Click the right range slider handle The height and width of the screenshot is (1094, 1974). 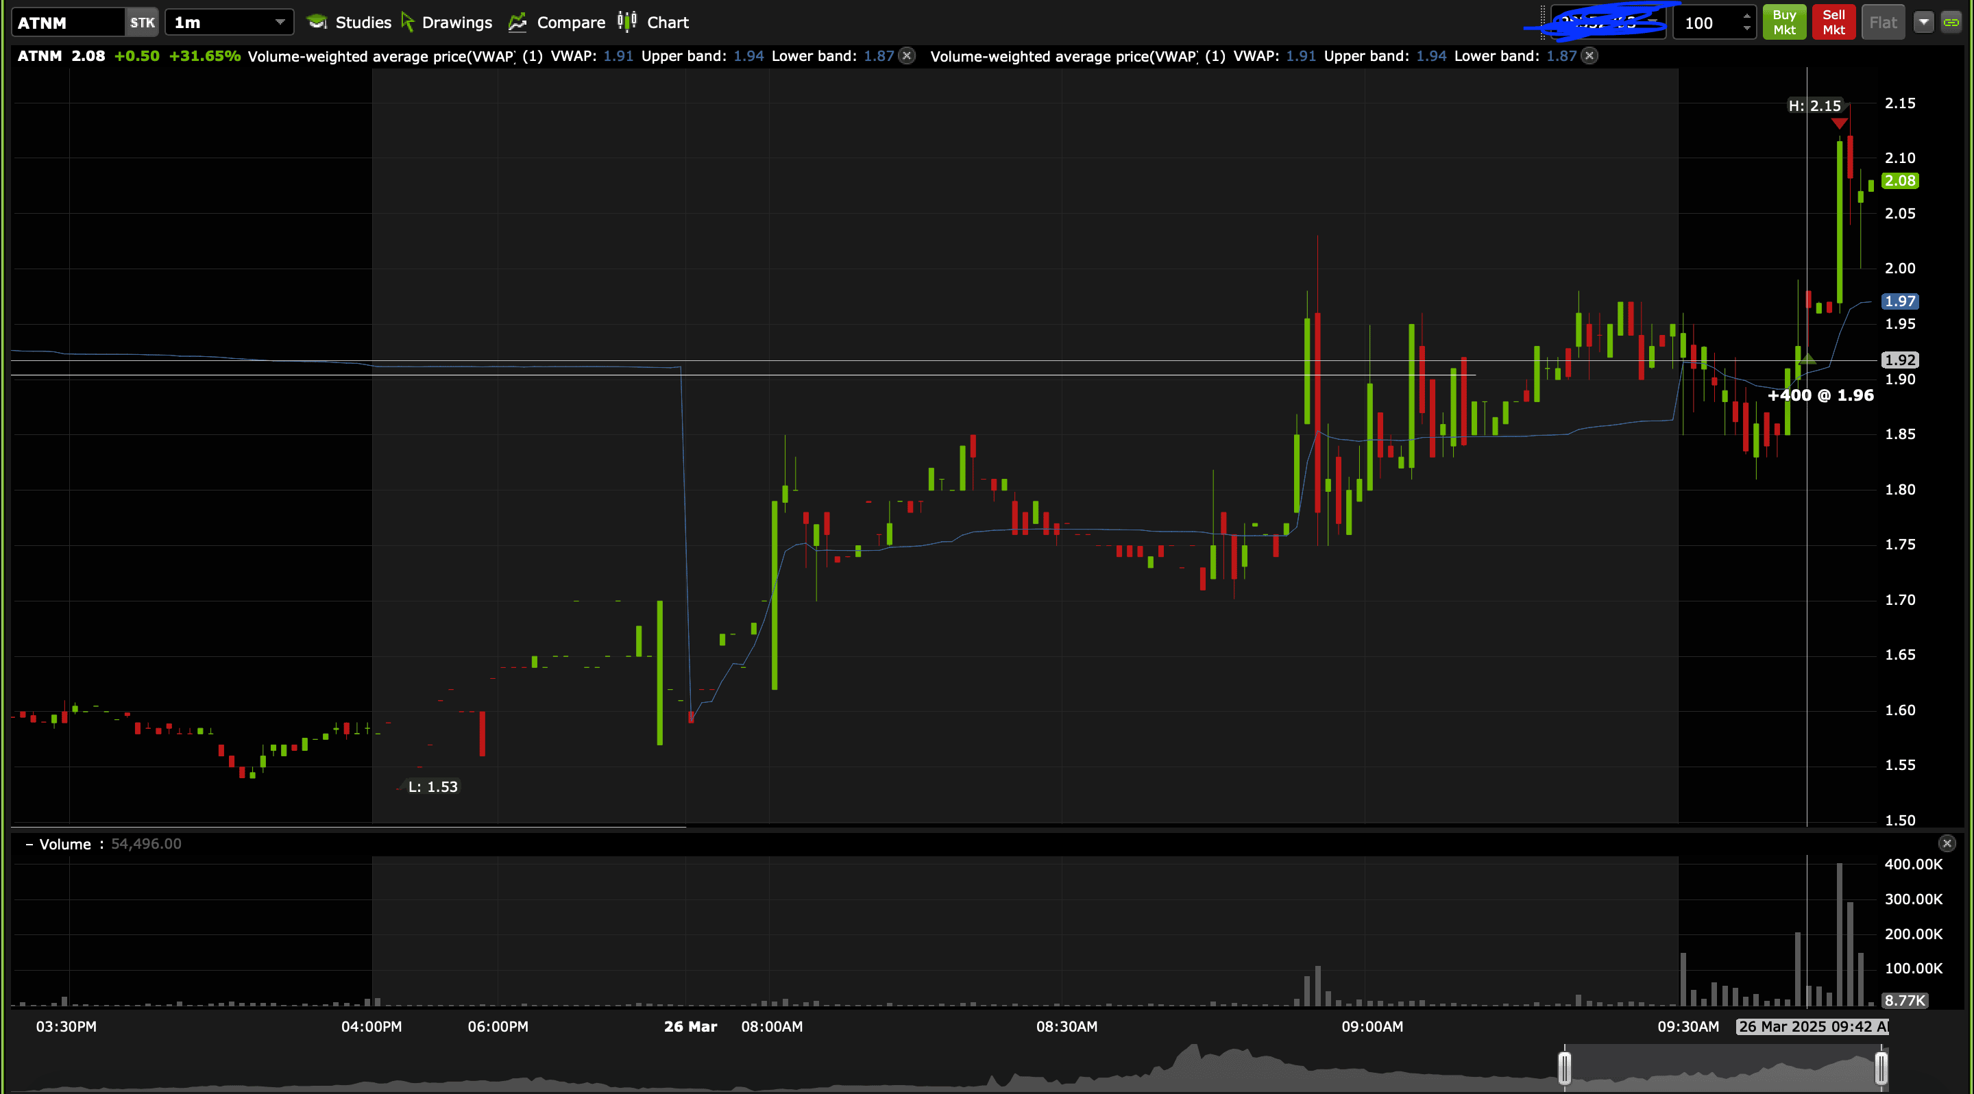1881,1067
